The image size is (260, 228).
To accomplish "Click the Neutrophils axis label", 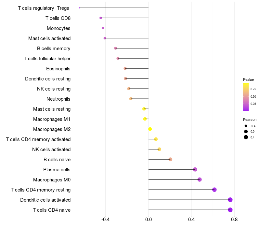I will [x=58, y=99].
